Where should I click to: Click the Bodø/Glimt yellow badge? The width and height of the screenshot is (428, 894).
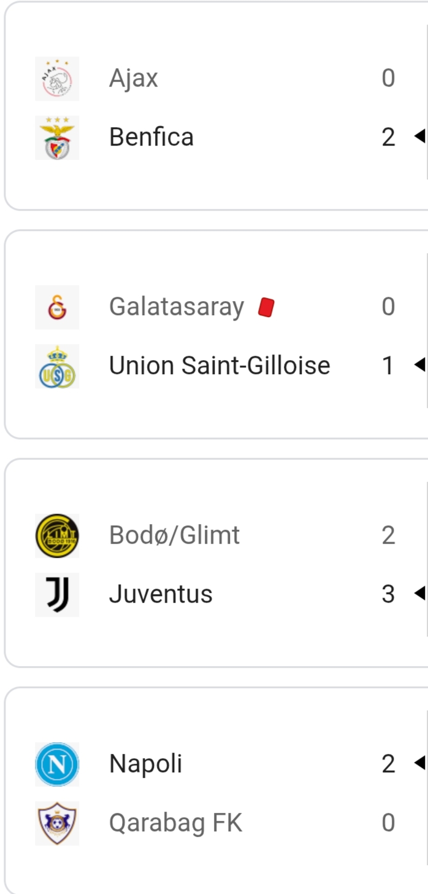pyautogui.click(x=57, y=536)
